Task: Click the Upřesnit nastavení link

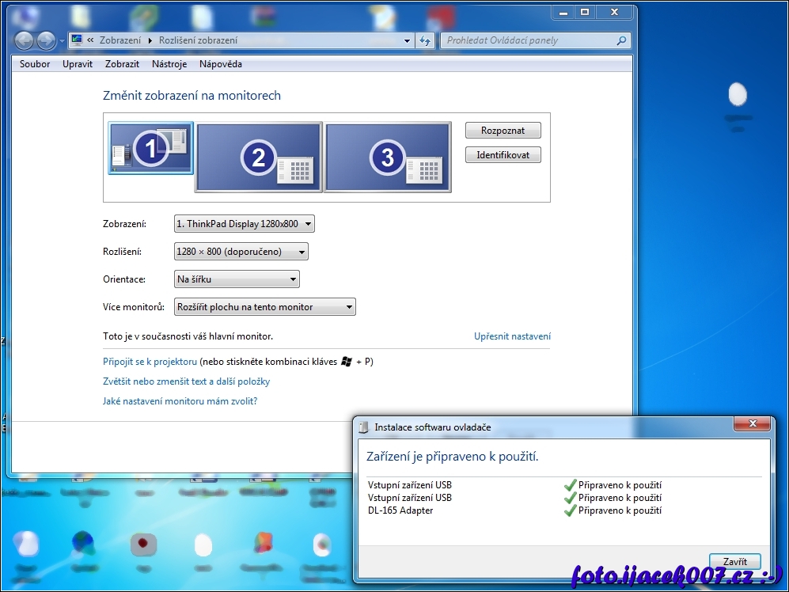Action: pos(512,336)
